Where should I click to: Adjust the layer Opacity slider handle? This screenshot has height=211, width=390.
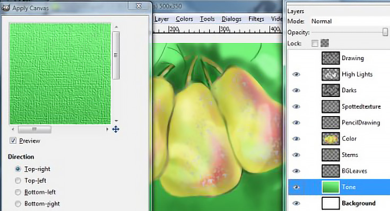(385, 32)
